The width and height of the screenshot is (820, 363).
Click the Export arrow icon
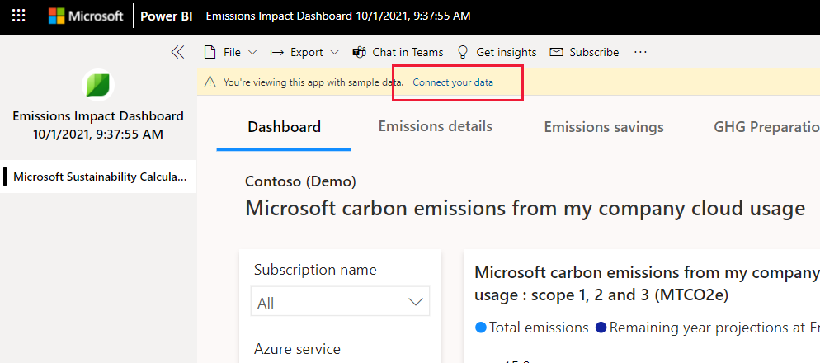point(276,52)
